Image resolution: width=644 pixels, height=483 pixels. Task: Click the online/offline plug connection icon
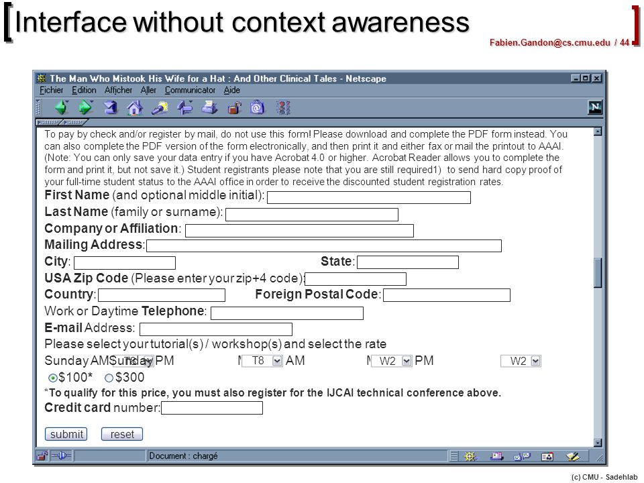point(61,456)
